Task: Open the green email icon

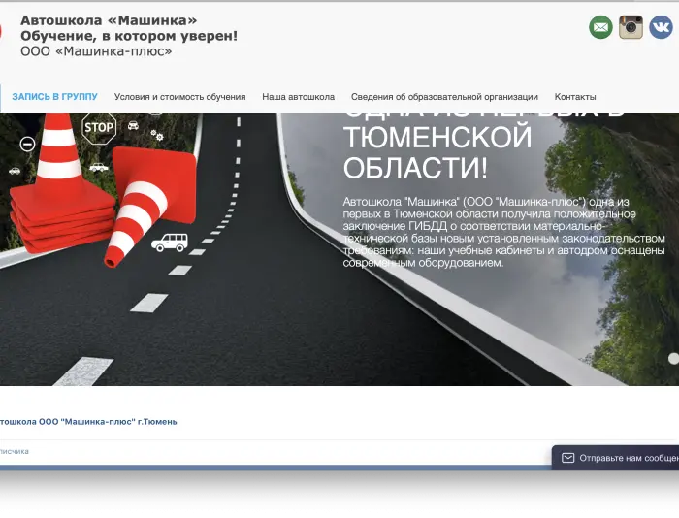Action: coord(600,27)
